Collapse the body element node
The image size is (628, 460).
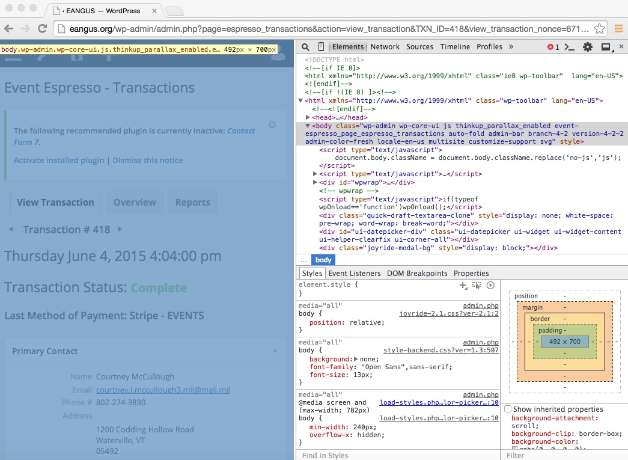308,126
